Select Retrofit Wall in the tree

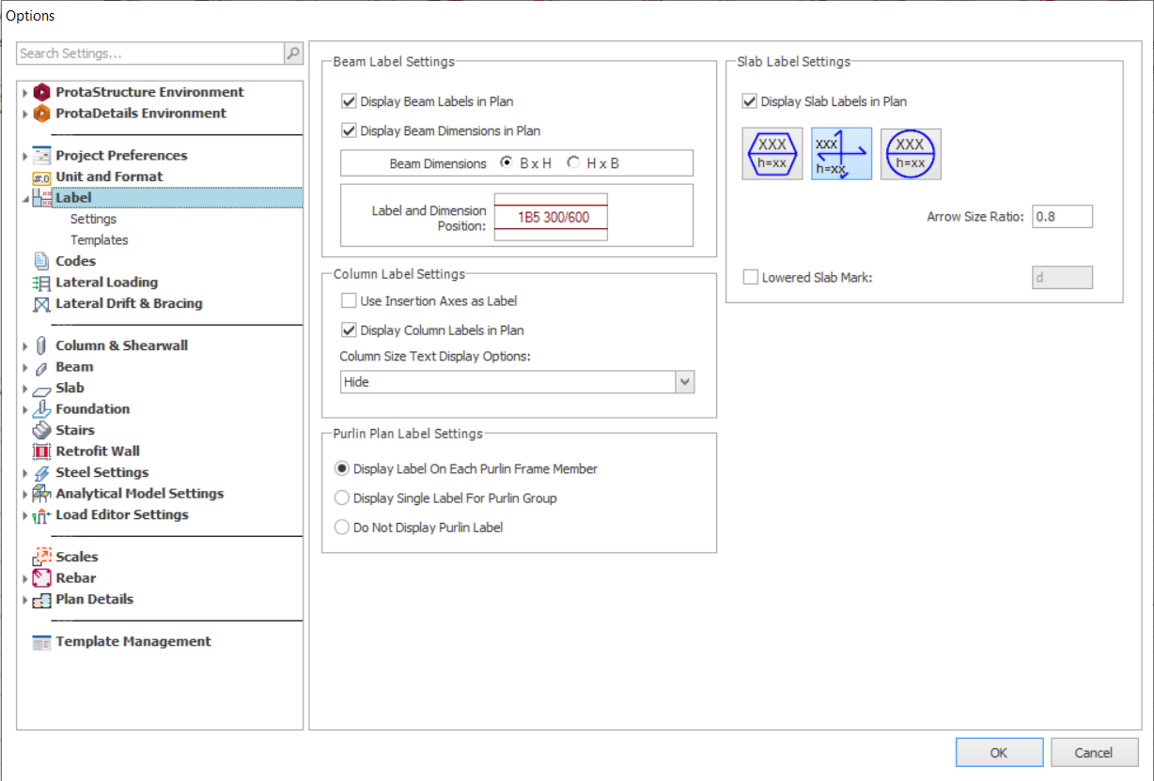(98, 452)
